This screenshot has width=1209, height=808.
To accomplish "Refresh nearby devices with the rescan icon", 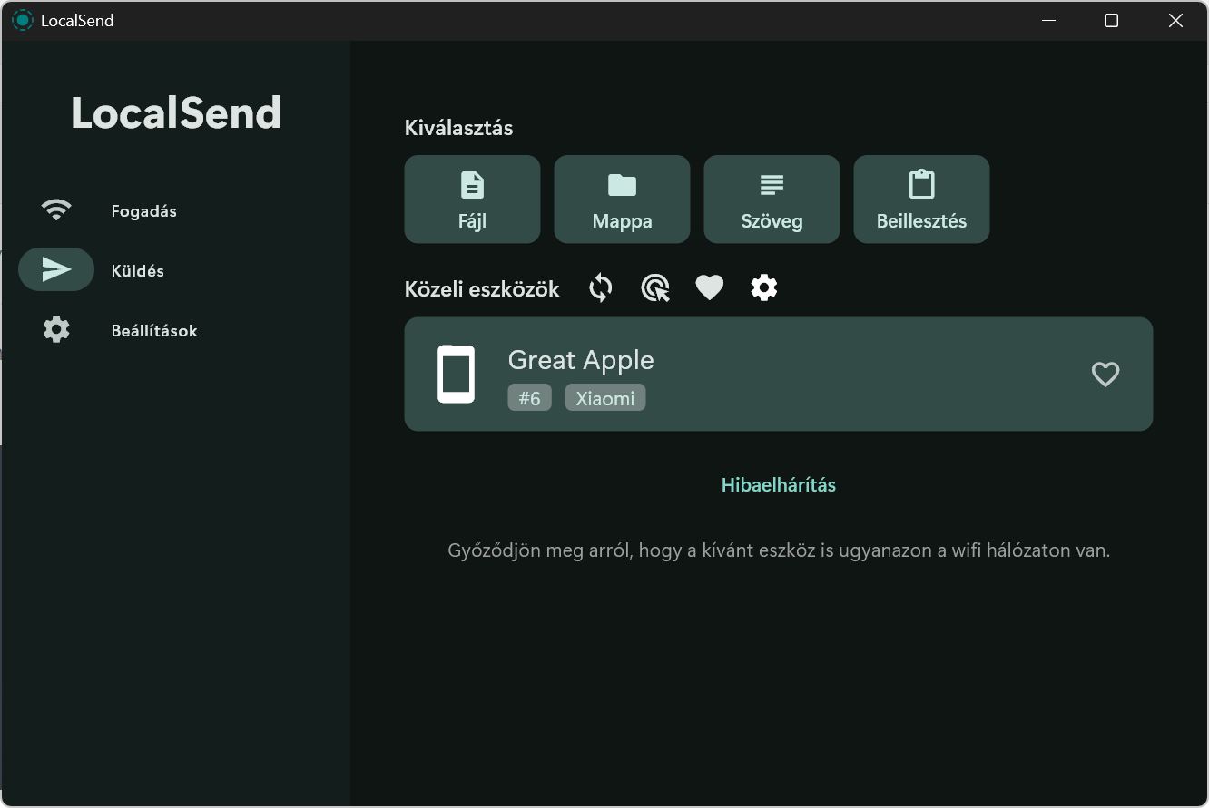I will click(600, 287).
